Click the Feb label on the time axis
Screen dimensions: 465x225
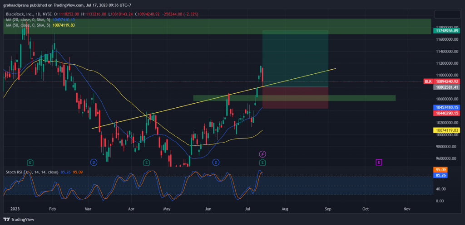point(52,209)
